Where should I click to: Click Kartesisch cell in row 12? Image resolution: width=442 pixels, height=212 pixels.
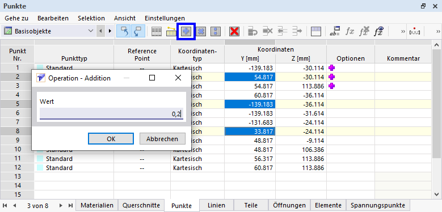(x=197, y=168)
